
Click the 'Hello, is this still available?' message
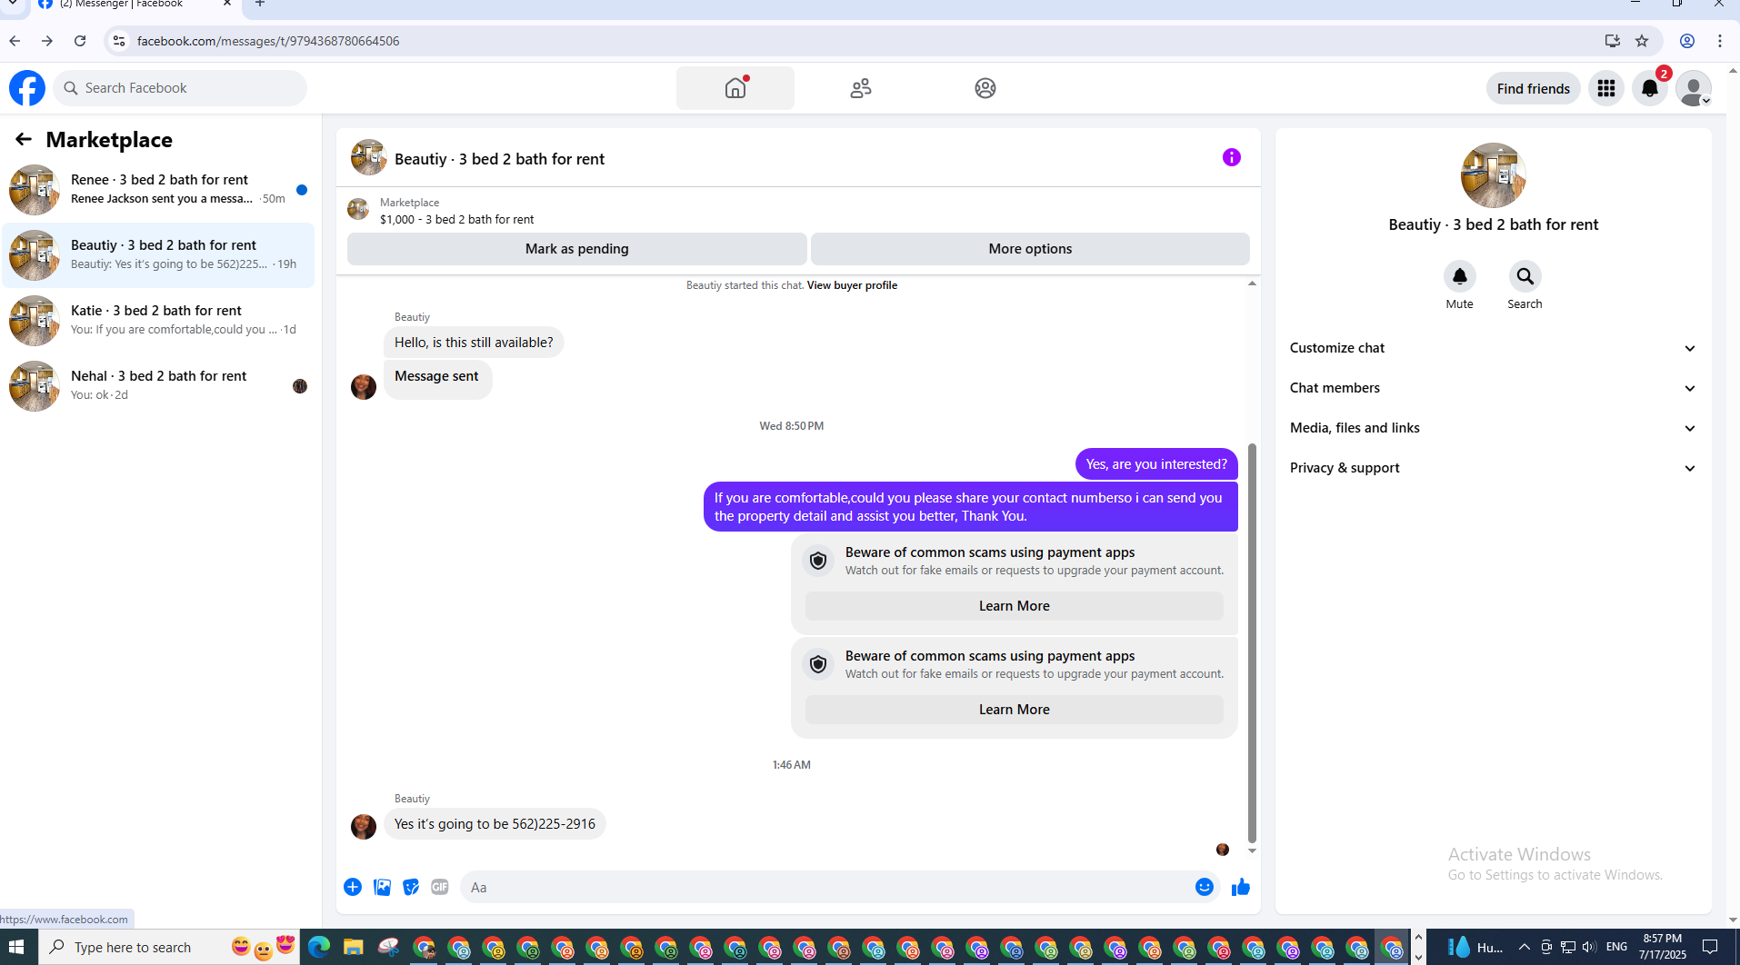pos(474,343)
